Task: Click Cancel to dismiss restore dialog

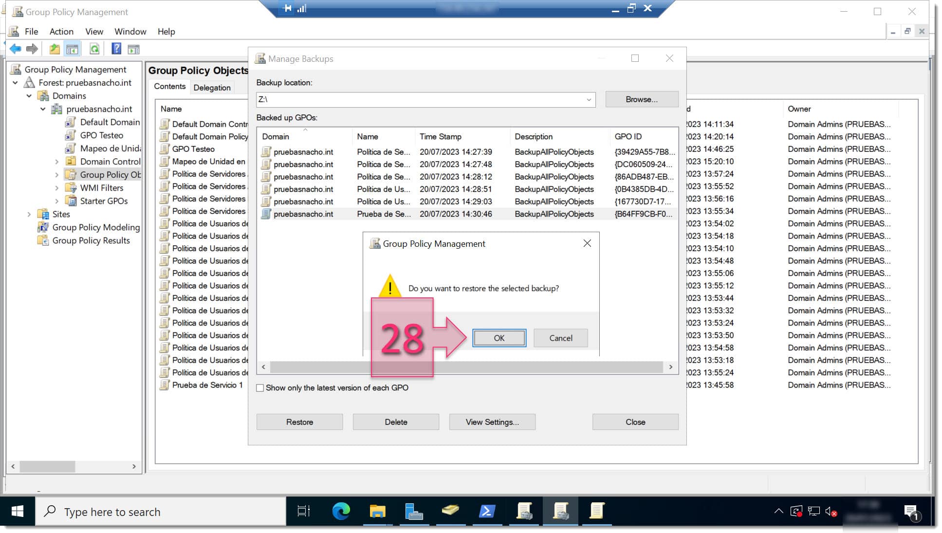Action: click(560, 338)
